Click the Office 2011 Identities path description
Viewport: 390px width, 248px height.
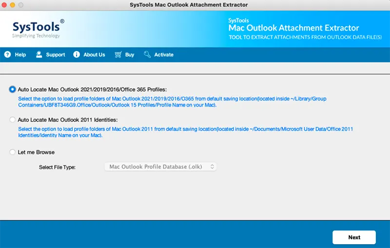point(186,132)
